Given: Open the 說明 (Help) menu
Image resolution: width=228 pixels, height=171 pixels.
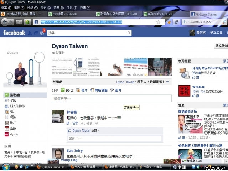Looking at the screenshot, I should pyautogui.click(x=85, y=8).
